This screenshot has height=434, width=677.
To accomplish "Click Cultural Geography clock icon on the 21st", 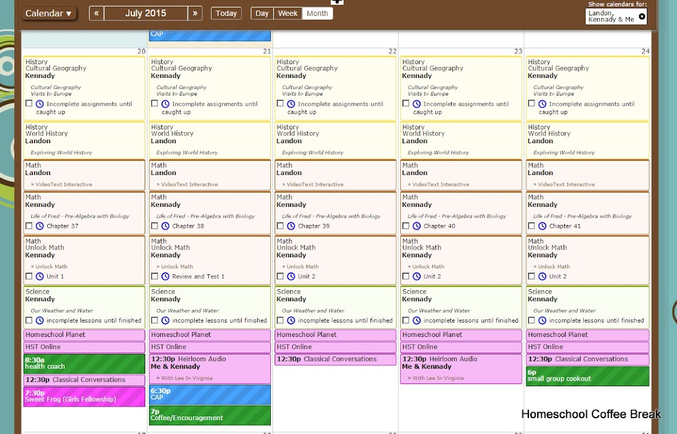I will point(166,104).
